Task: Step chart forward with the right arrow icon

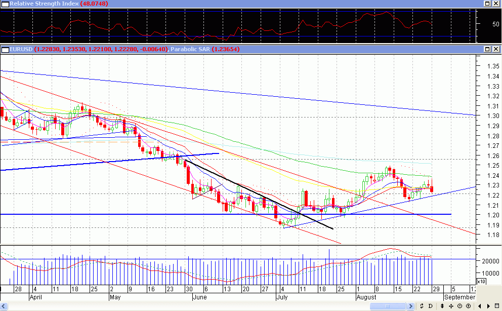Action: point(488,306)
